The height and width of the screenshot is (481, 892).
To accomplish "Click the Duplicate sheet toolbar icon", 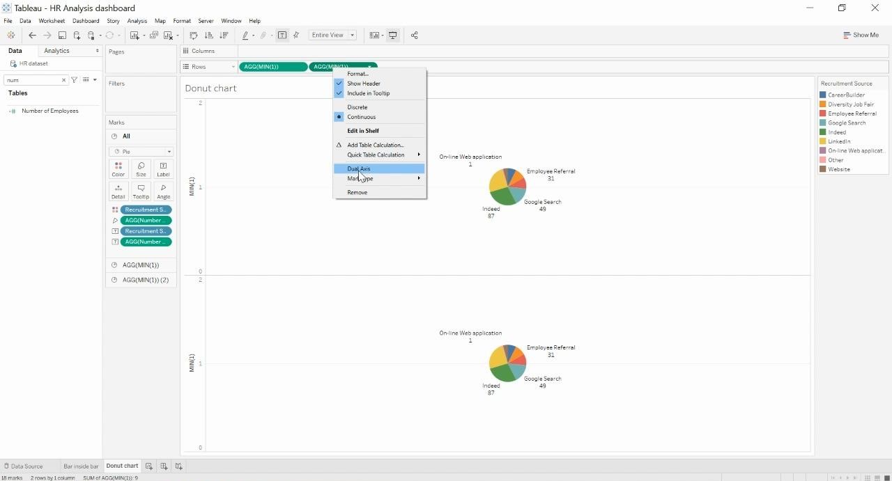I will coord(154,35).
